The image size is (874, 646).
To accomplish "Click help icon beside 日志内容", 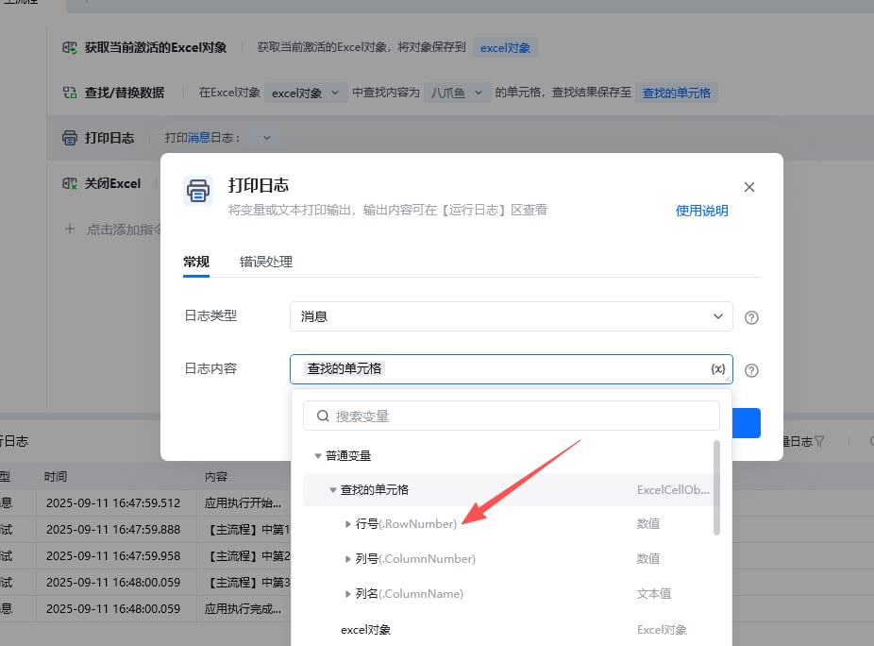I will pos(751,370).
